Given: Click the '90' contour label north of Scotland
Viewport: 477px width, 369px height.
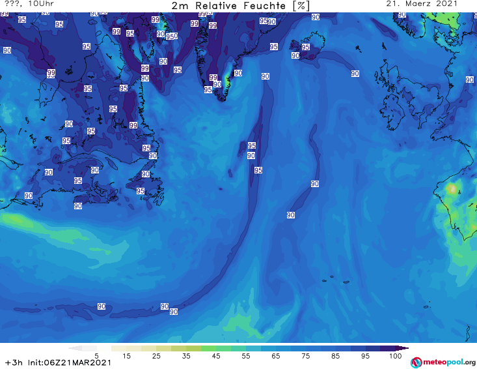Looking at the screenshot, I should click(355, 74).
